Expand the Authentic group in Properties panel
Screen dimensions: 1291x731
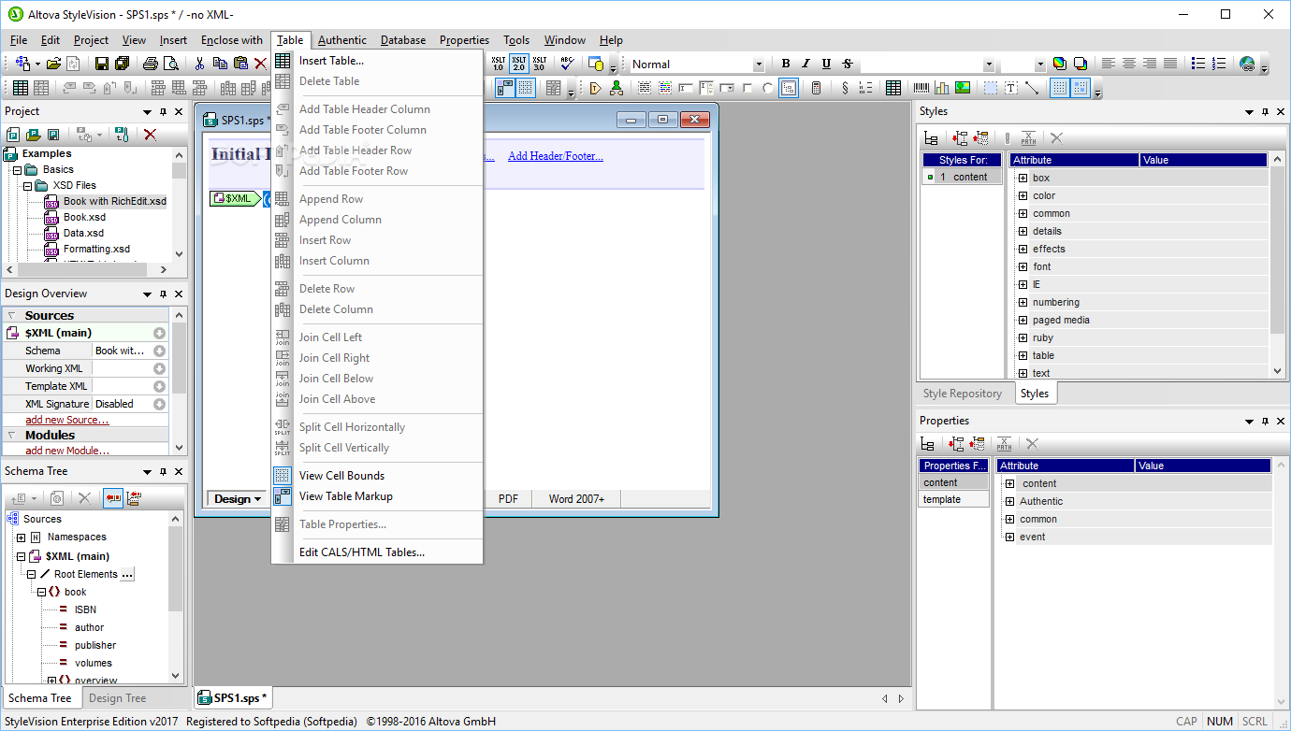pos(1009,501)
